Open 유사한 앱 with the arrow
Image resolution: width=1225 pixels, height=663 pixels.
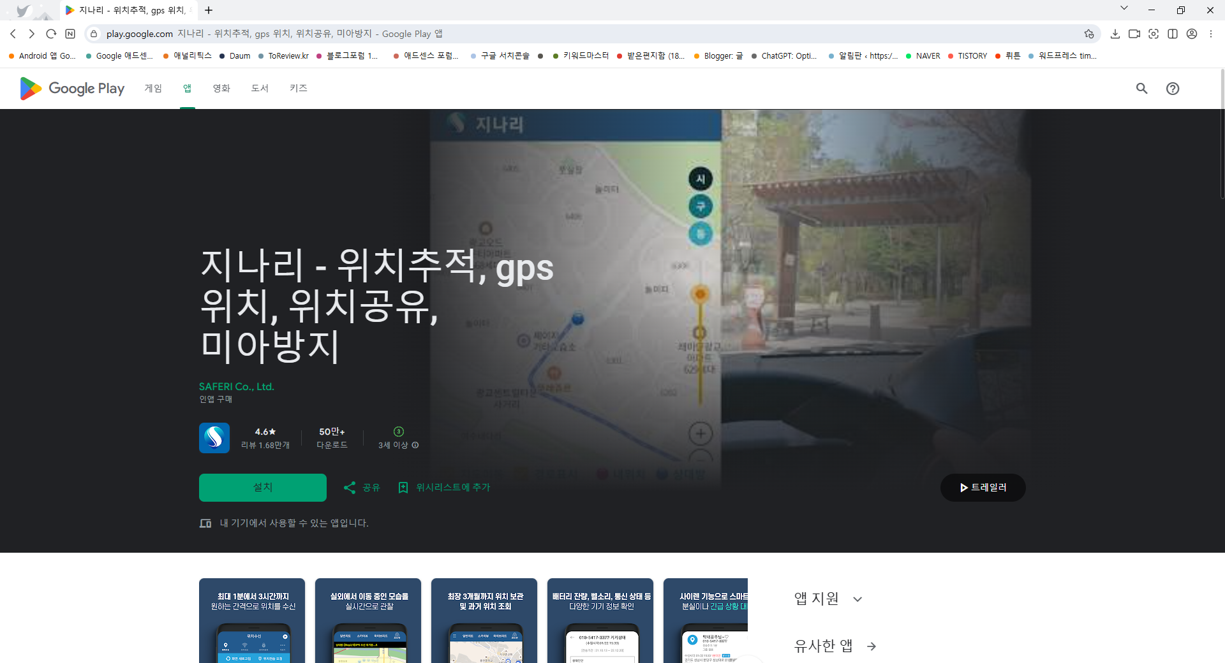point(872,646)
